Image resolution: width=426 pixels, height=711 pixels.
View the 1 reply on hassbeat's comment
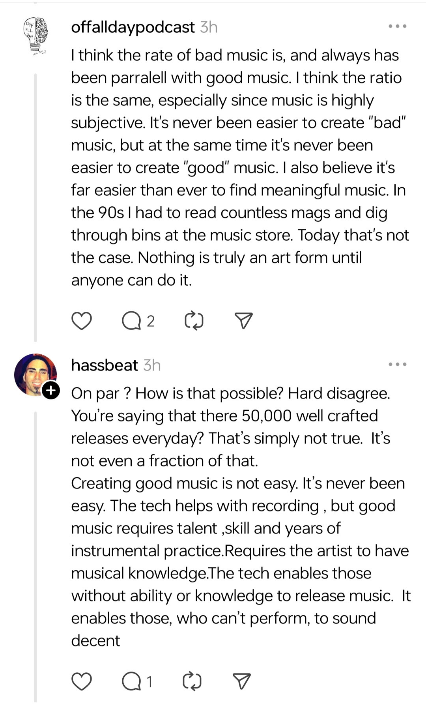(x=149, y=682)
